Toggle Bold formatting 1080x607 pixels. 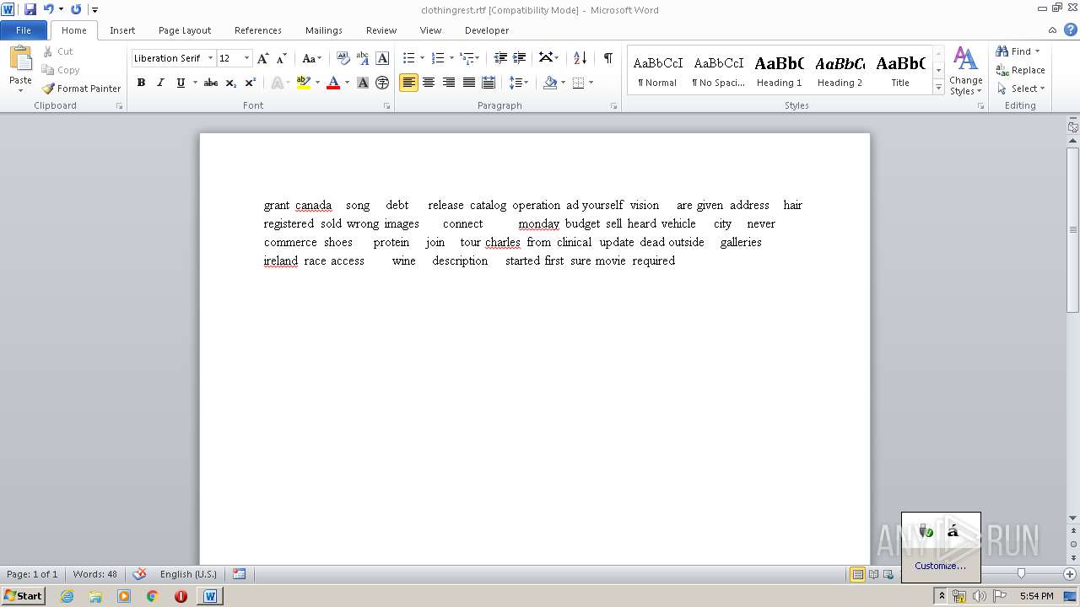(x=141, y=83)
